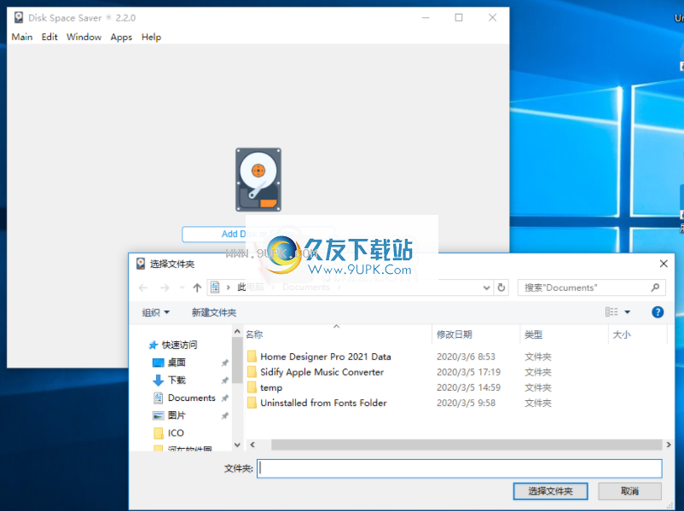Click the Home Designer Pro folder icon
684x511 pixels.
click(x=252, y=357)
